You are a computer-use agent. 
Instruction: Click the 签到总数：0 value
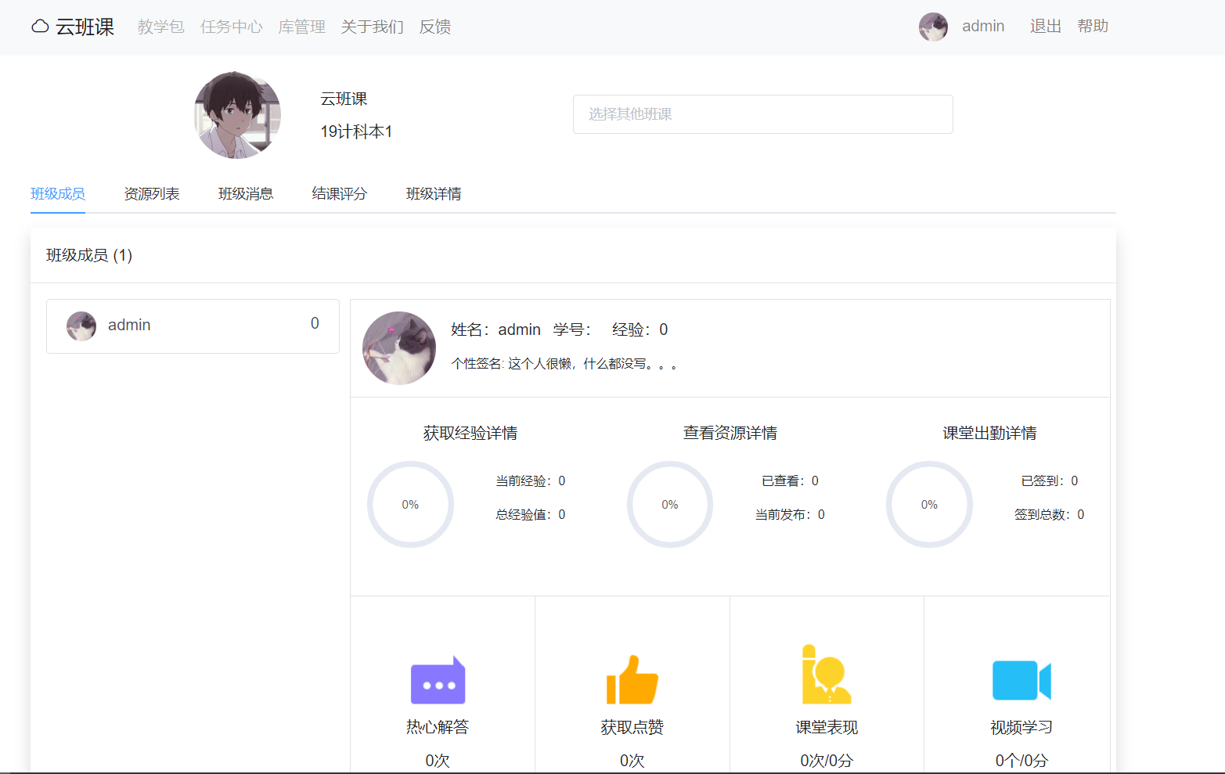coord(1050,514)
